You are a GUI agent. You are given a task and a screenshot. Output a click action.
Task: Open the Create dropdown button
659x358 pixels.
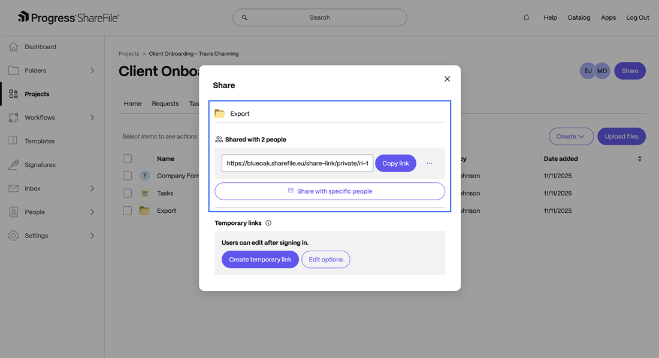pyautogui.click(x=571, y=137)
